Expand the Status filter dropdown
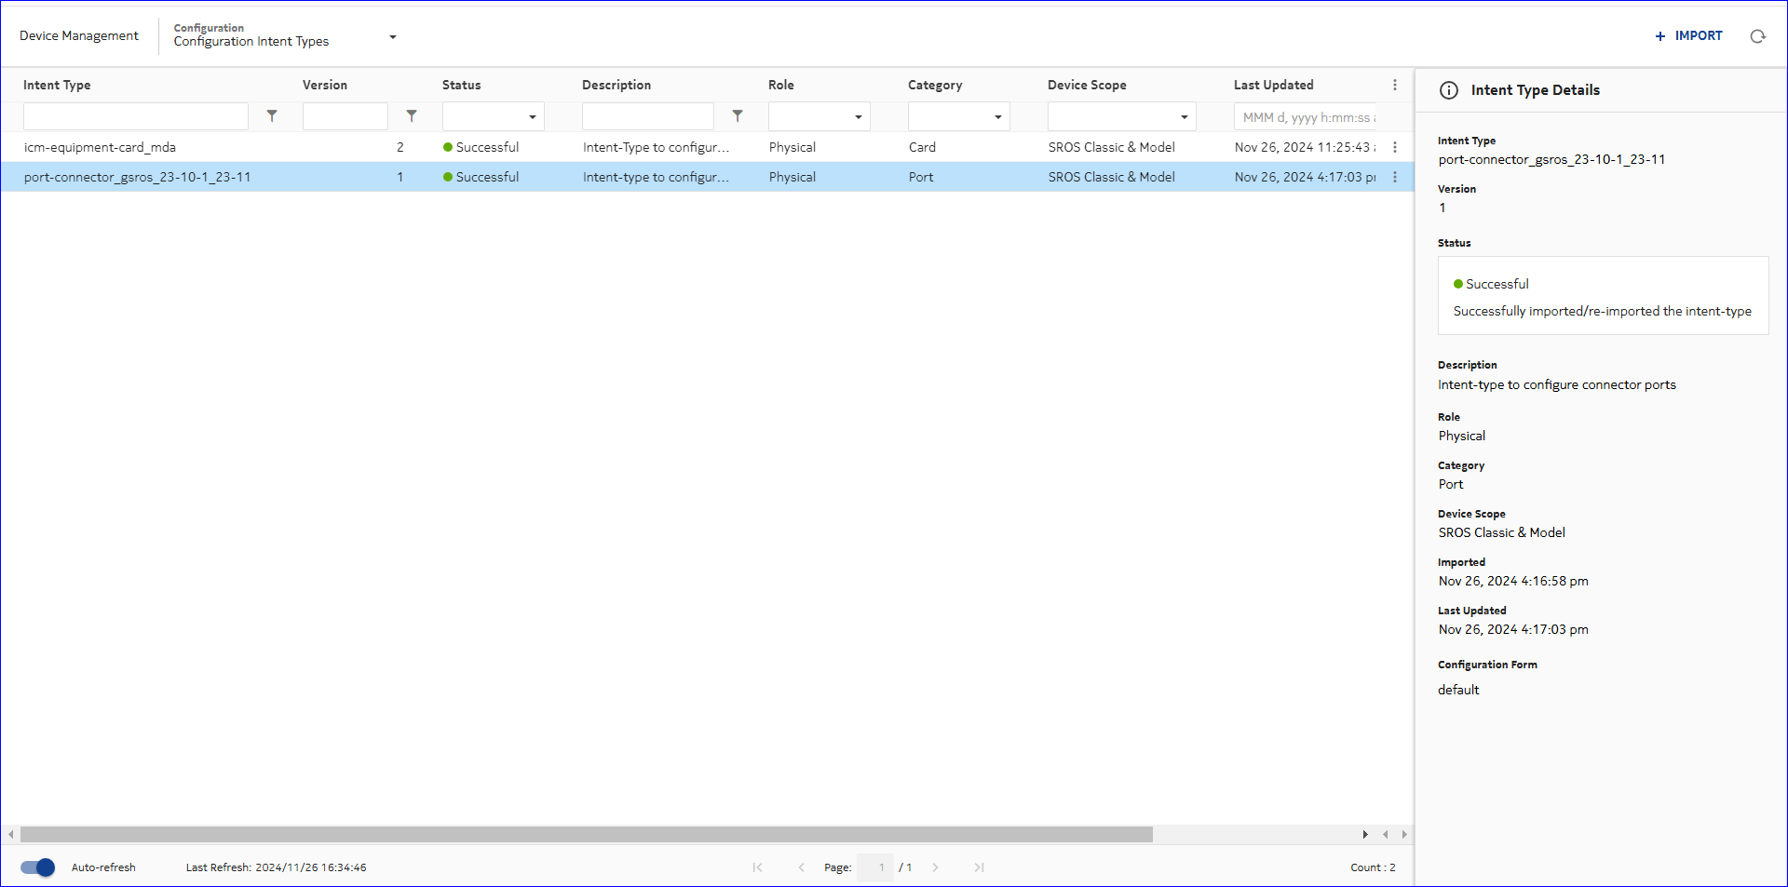The height and width of the screenshot is (887, 1788). coord(532,117)
